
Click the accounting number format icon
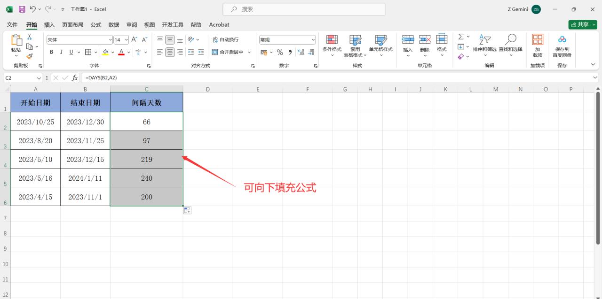point(264,52)
